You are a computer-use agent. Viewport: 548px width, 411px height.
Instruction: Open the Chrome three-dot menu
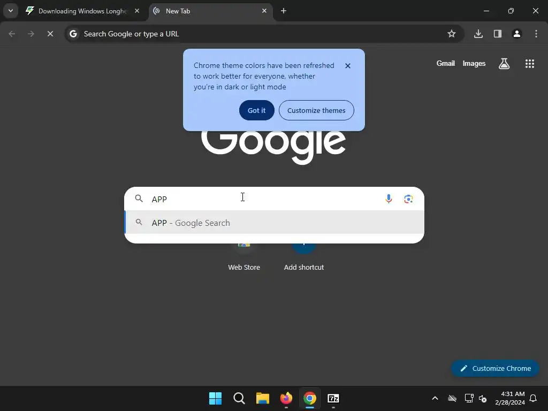click(536, 34)
